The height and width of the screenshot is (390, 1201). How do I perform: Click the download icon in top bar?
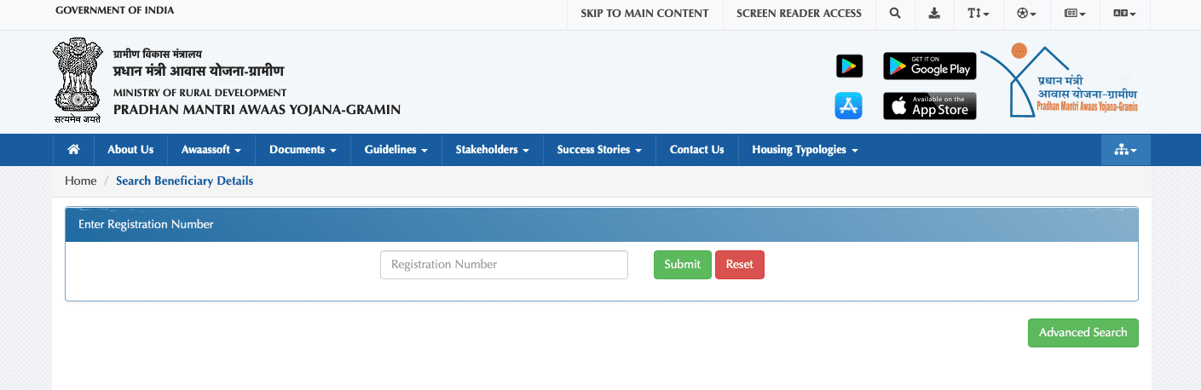[x=934, y=14]
